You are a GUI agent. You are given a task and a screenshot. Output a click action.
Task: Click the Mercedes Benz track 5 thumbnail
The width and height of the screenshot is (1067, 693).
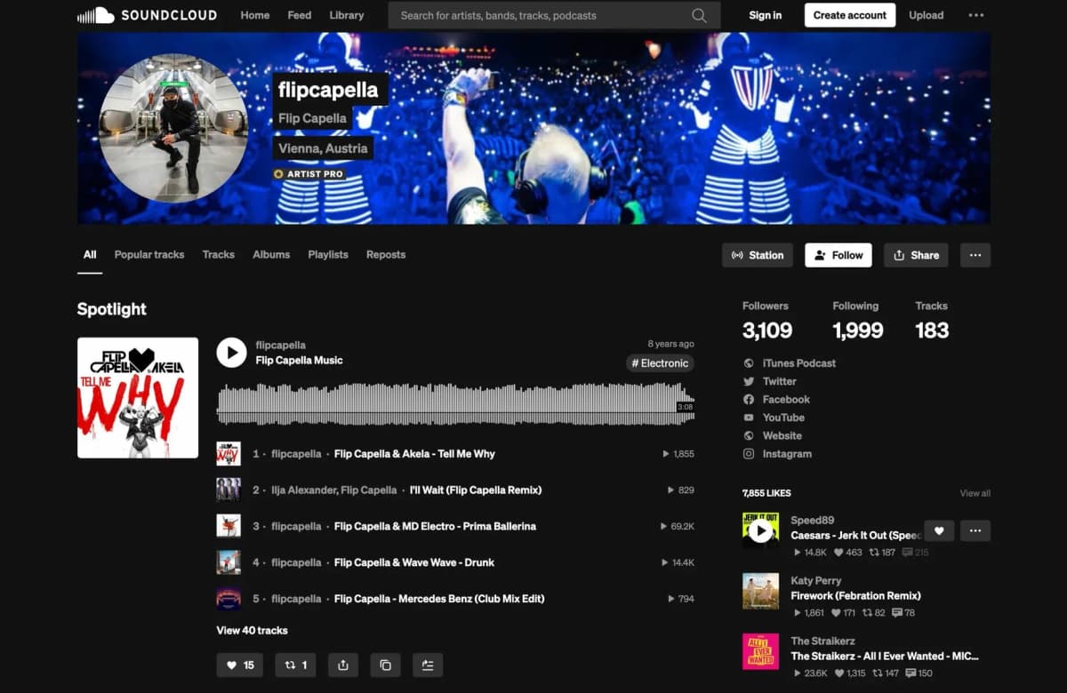229,599
